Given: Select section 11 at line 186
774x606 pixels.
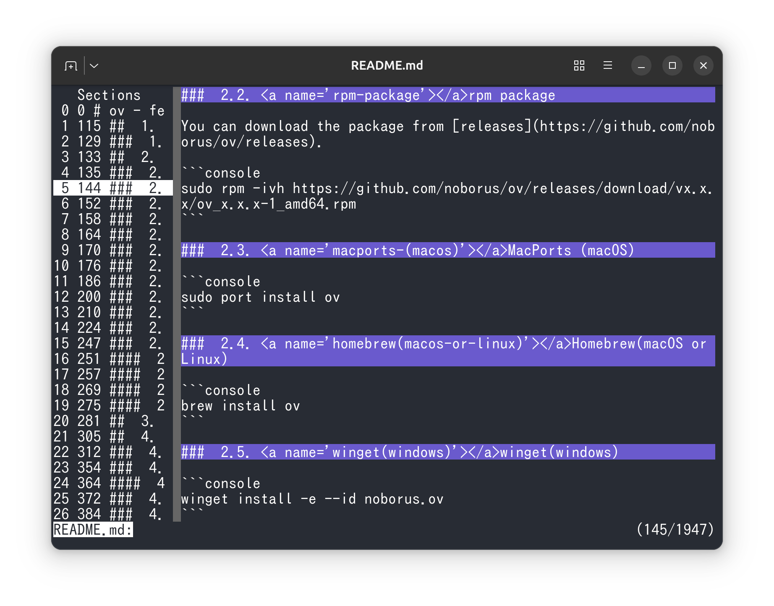Looking at the screenshot, I should [x=113, y=281].
